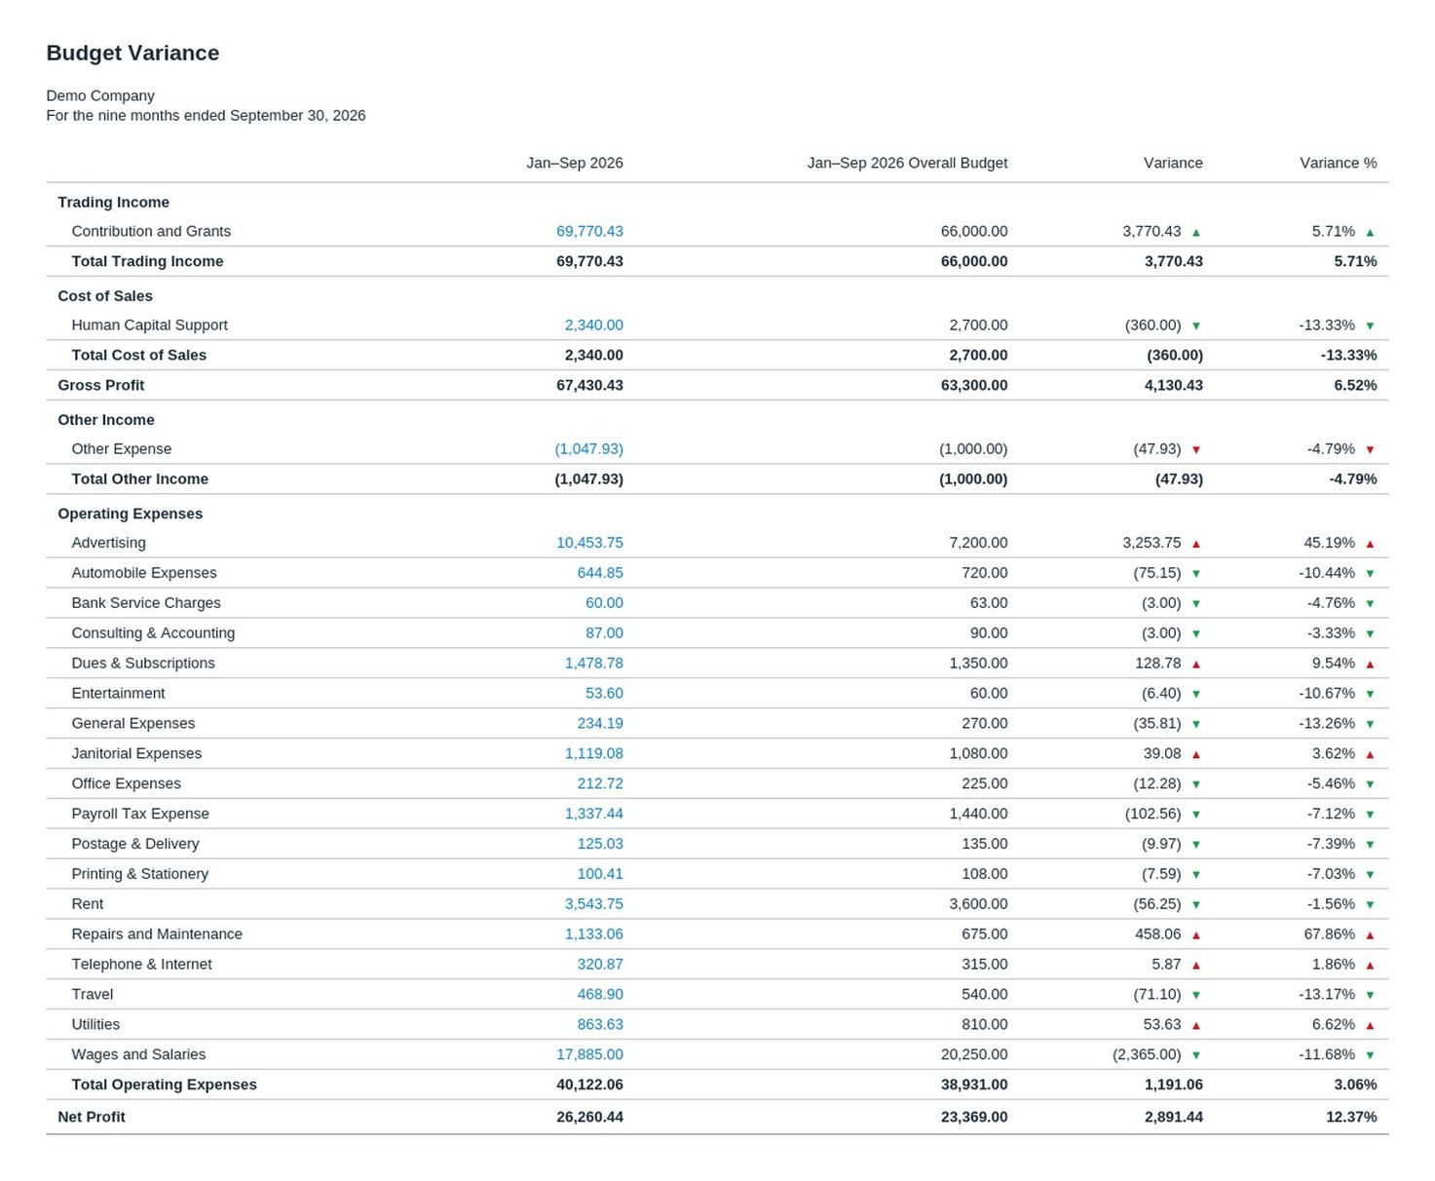Image resolution: width=1435 pixels, height=1181 pixels.
Task: Open Office Expenses amount 212.72
Action: pyautogui.click(x=600, y=783)
